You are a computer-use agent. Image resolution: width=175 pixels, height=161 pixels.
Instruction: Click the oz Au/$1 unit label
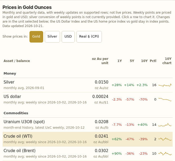(101, 102)
